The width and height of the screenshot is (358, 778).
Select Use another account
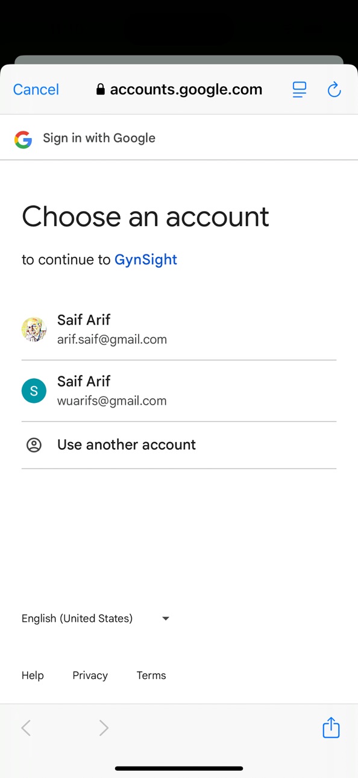[179, 445]
